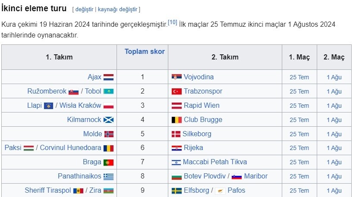Screen dimensions: 353x197
Task: Open the Wisła Kraków team link
Action: pyautogui.click(x=80, y=105)
